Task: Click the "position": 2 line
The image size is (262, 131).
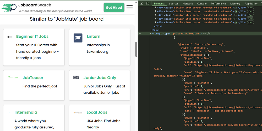Action: pyautogui.click(x=194, y=86)
